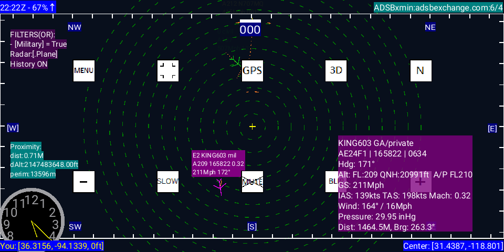Zoom in using the plus button
The width and height of the screenshot is (504, 252).
pos(420,182)
